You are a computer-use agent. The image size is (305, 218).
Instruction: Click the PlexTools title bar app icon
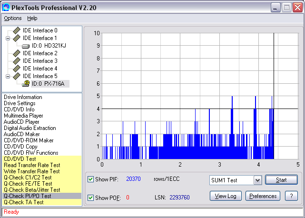tap(6, 8)
